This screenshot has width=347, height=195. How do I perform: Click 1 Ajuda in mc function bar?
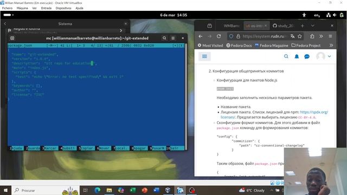click(x=16, y=148)
